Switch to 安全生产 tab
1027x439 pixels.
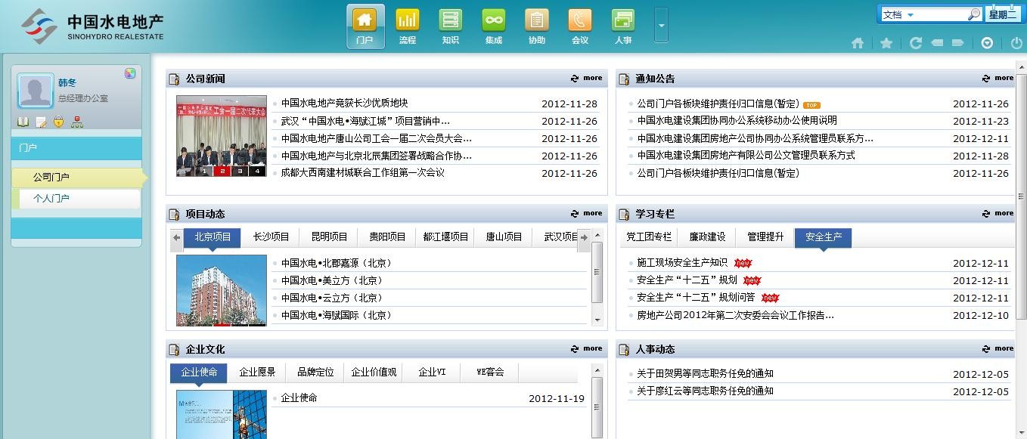[x=824, y=237]
